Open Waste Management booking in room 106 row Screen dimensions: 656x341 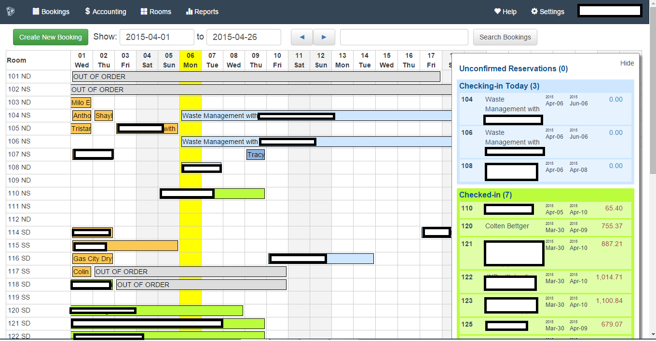(316, 142)
